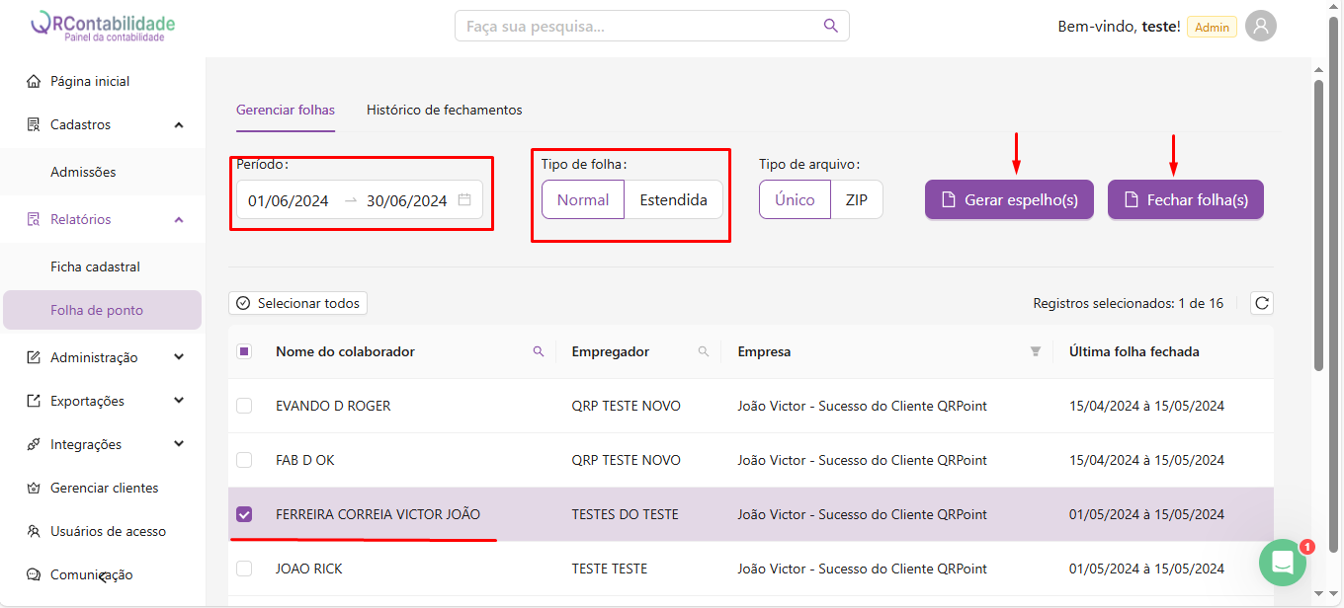Click the search magnifier icon in top bar
1344x608 pixels.
[x=831, y=26]
